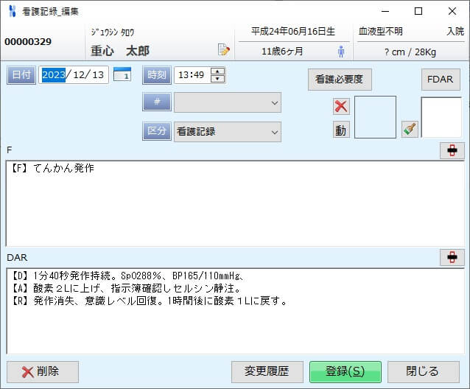Click the 削除 delete button

click(x=43, y=372)
